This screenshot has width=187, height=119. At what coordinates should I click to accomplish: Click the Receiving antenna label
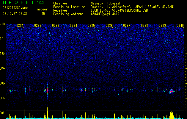click(x=68, y=14)
